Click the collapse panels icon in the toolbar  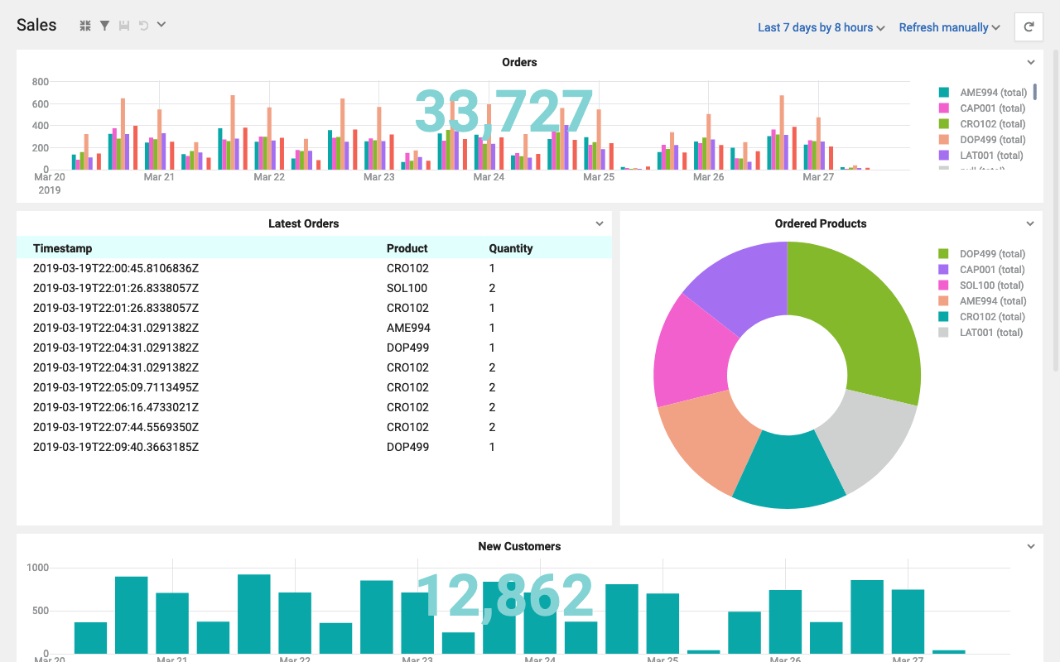84,25
